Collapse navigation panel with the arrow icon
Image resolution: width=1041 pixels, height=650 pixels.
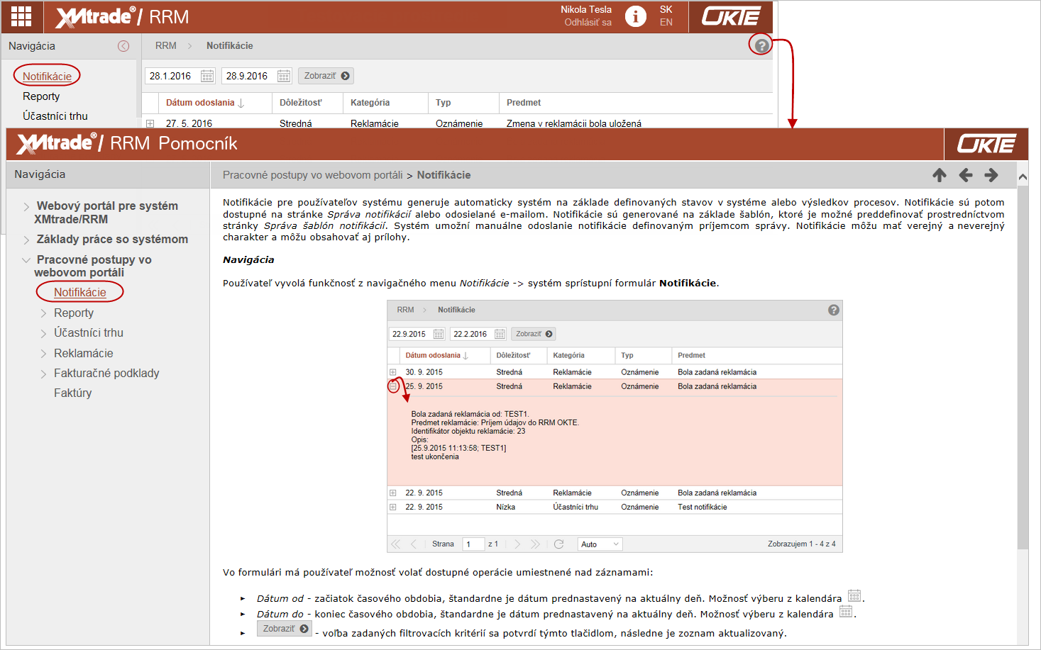pos(123,46)
